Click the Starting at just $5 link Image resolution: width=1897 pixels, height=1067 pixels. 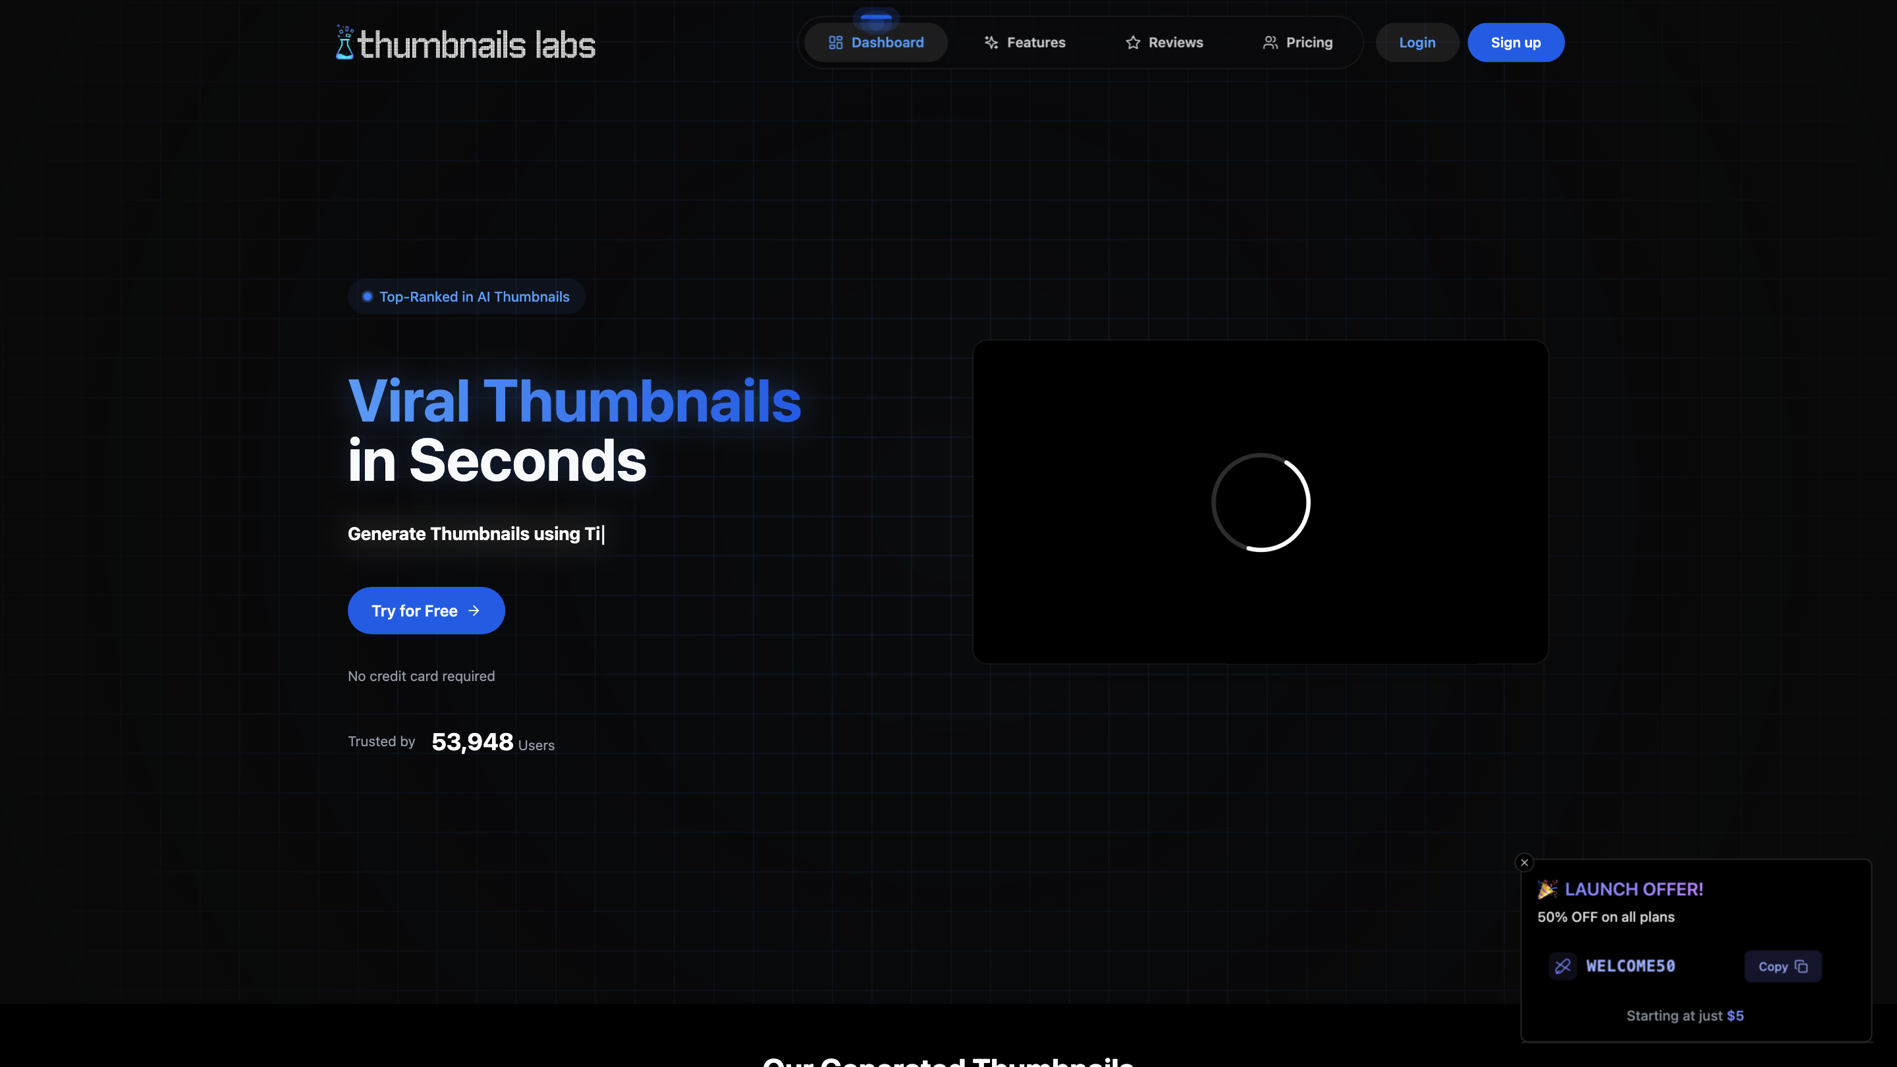coord(1686,1015)
